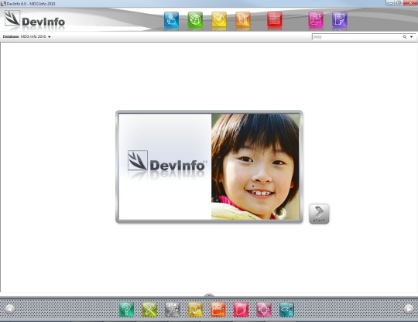Image resolution: width=418 pixels, height=322 pixels.
Task: Click the pink Gallery overlapping-pages icon
Action: [316, 19]
